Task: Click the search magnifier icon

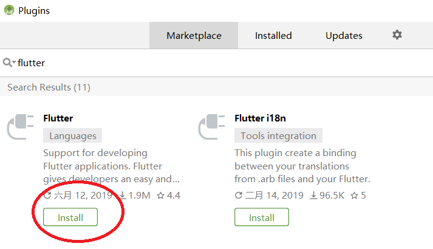Action: click(x=7, y=63)
